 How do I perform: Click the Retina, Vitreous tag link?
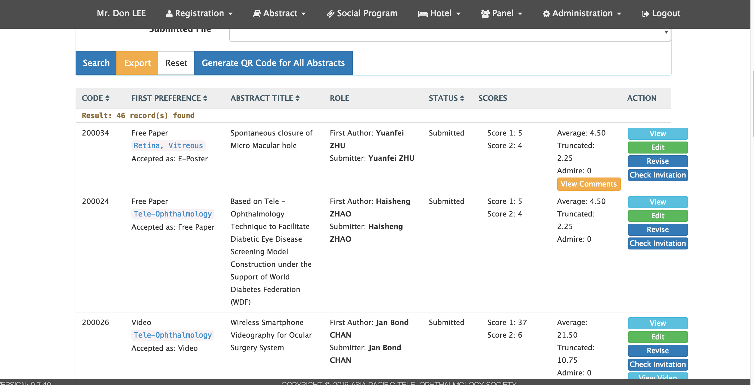tap(168, 146)
